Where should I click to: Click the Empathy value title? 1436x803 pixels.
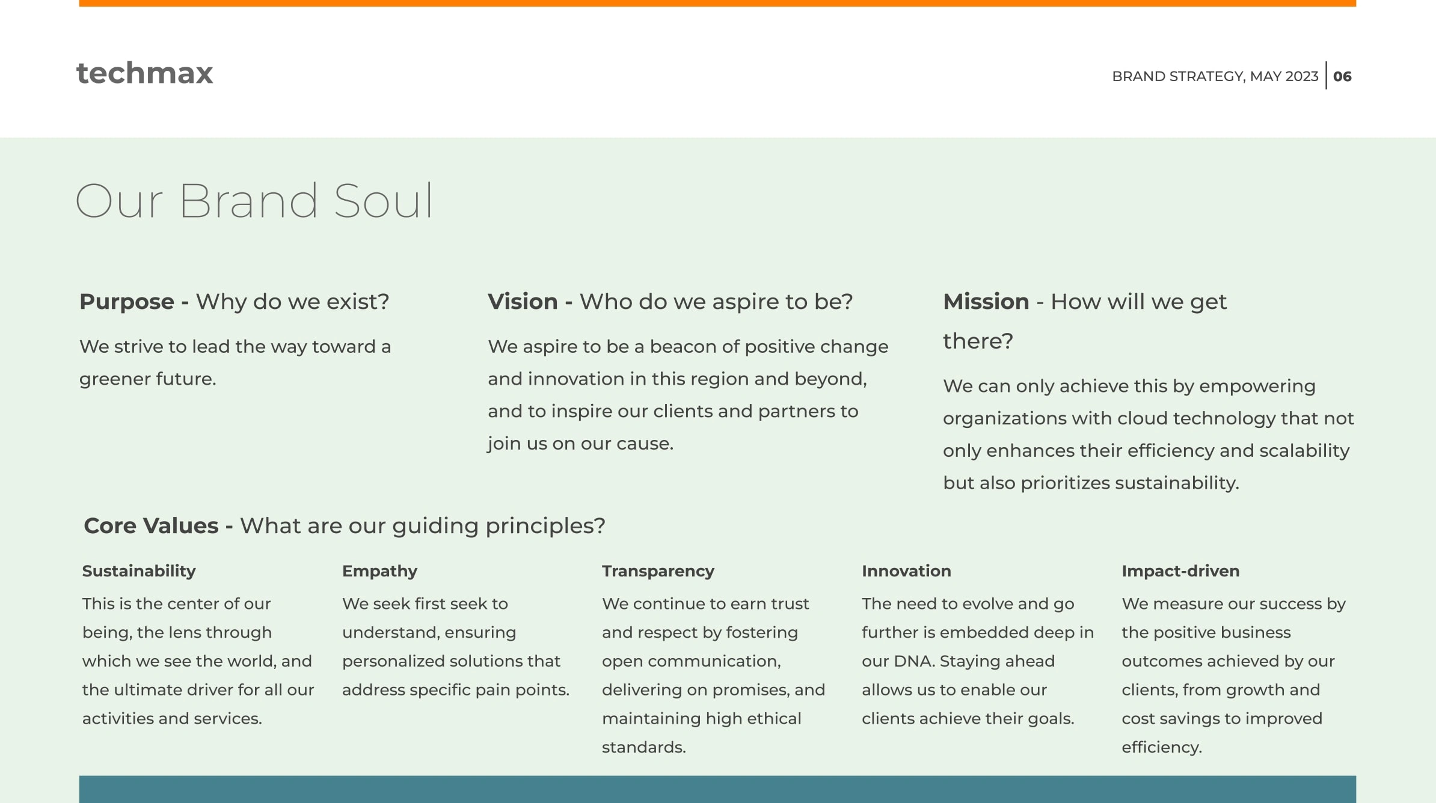379,571
